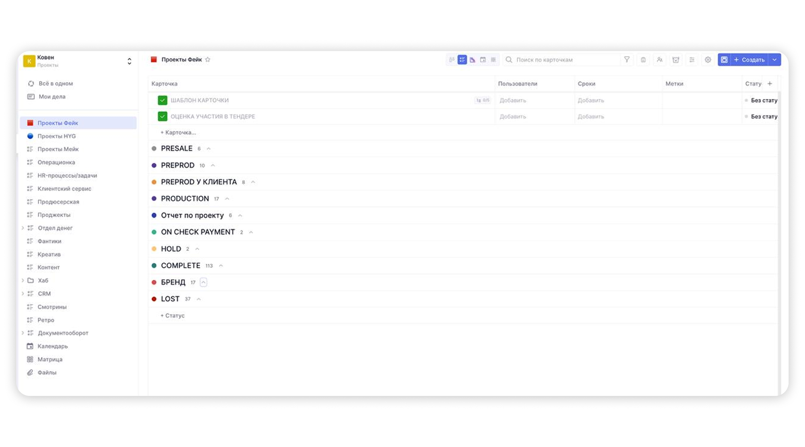Image resolution: width=805 pixels, height=447 pixels.
Task: Open Календарь in the sidebar
Action: tap(52, 346)
